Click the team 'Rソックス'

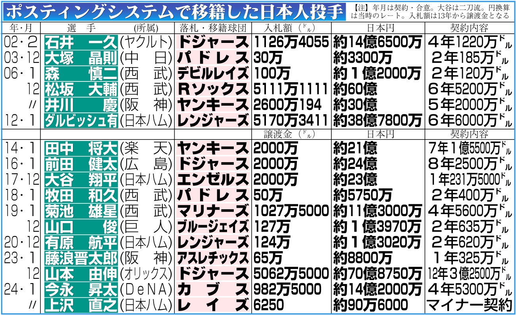pos(213,89)
